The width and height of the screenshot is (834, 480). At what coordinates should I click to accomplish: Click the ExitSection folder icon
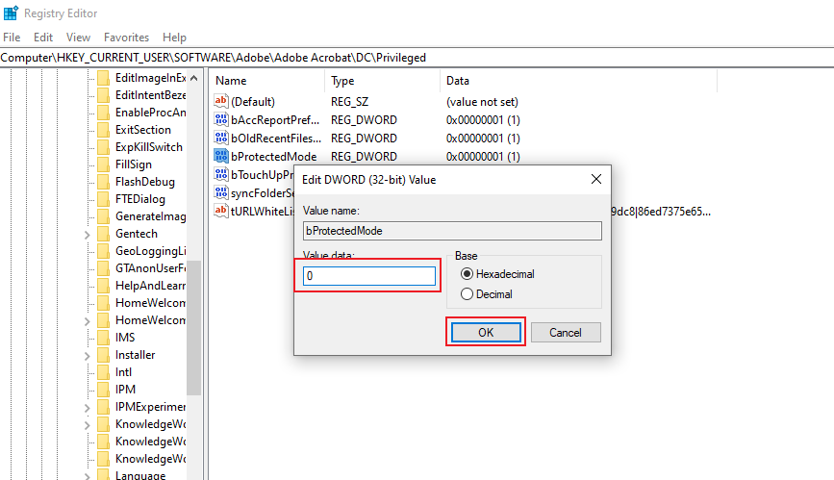pos(103,130)
